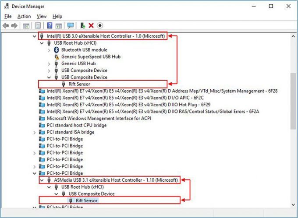Expand the PCI standard ISA bridge node

pos(34,132)
